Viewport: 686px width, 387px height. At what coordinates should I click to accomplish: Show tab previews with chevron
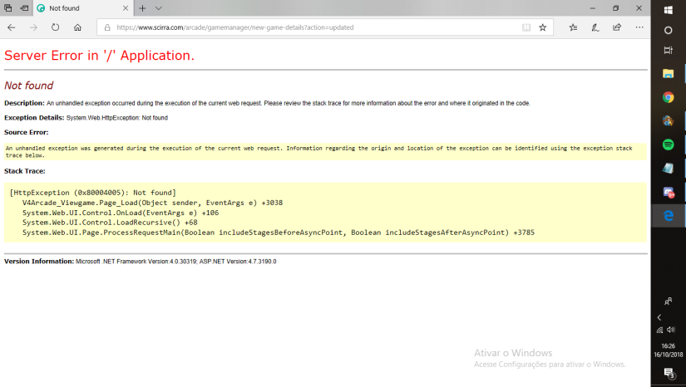point(158,8)
